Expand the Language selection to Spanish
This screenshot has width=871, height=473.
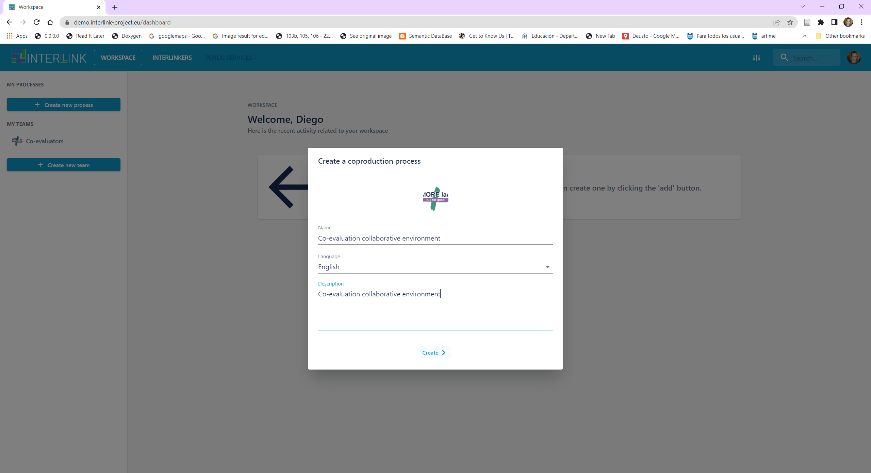click(546, 267)
